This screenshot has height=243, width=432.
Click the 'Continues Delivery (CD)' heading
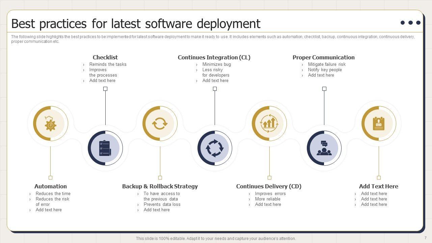click(269, 186)
